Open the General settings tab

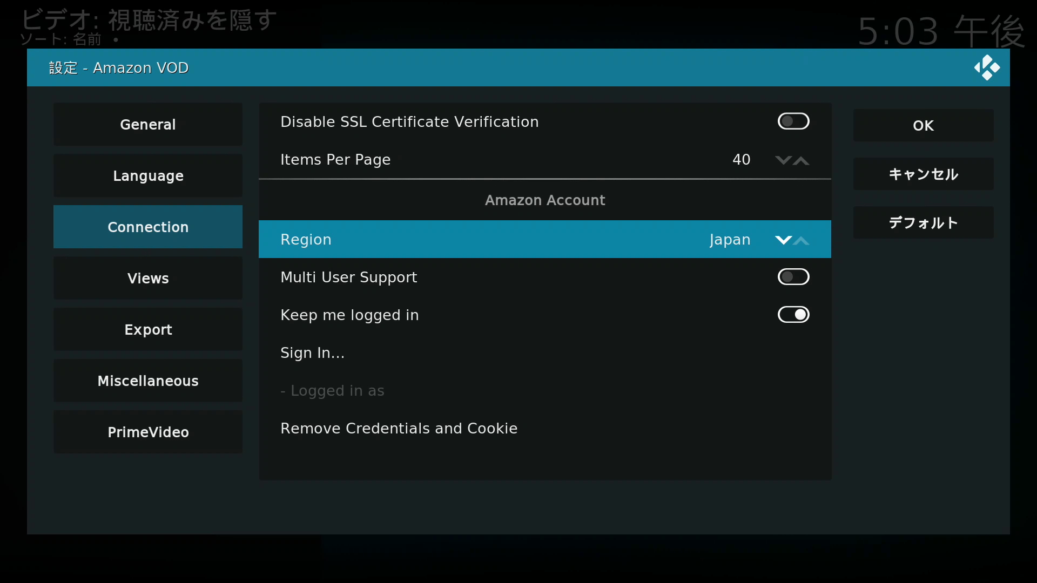pyautogui.click(x=148, y=124)
